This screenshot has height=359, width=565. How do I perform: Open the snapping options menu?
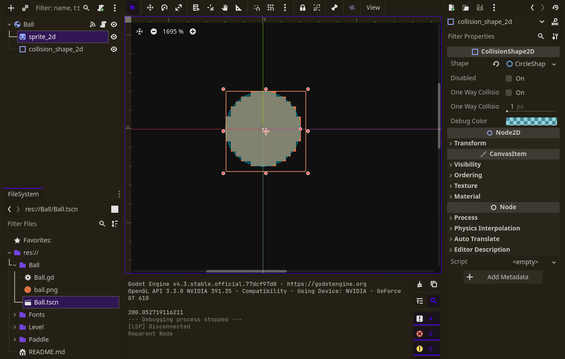(x=285, y=8)
